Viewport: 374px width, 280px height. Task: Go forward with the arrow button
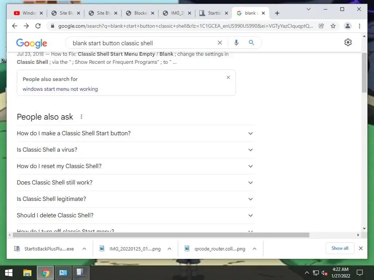click(26, 26)
